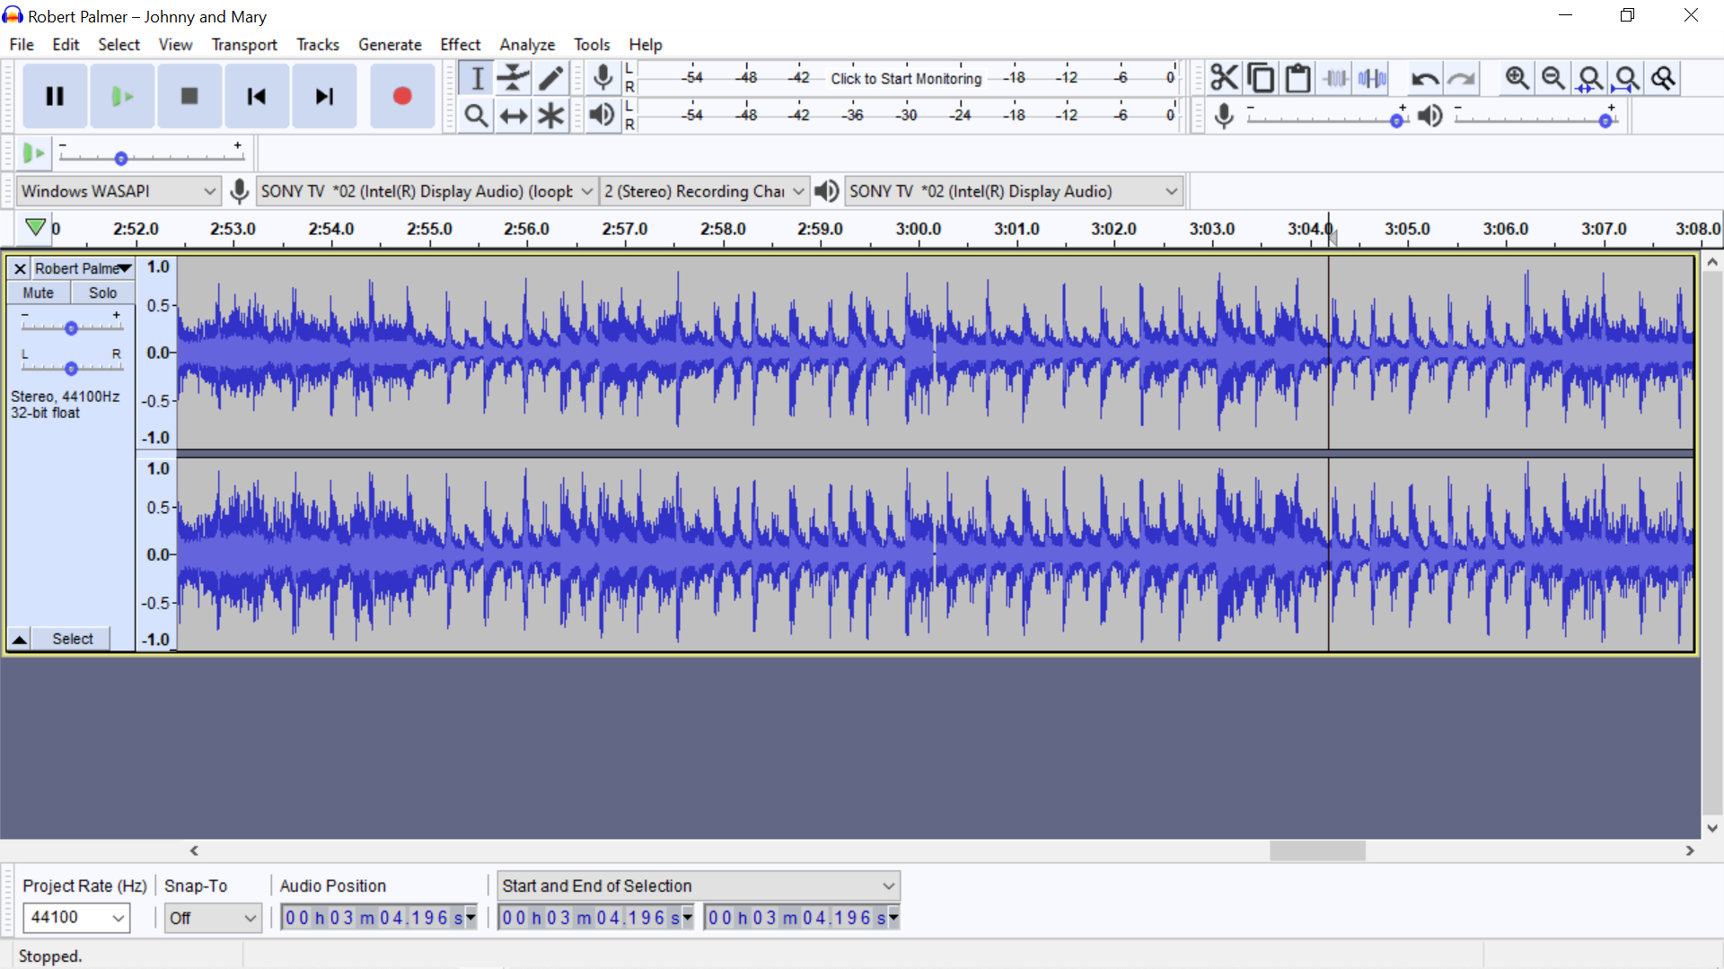Open selection end time format arrow
This screenshot has width=1724, height=969.
(x=893, y=917)
